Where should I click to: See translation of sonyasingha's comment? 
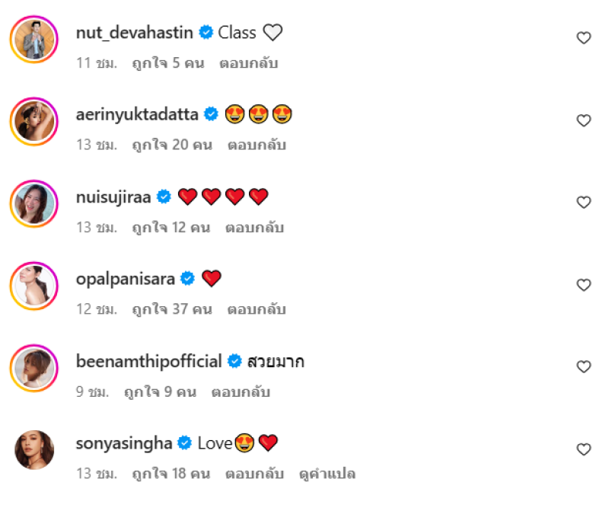328,474
